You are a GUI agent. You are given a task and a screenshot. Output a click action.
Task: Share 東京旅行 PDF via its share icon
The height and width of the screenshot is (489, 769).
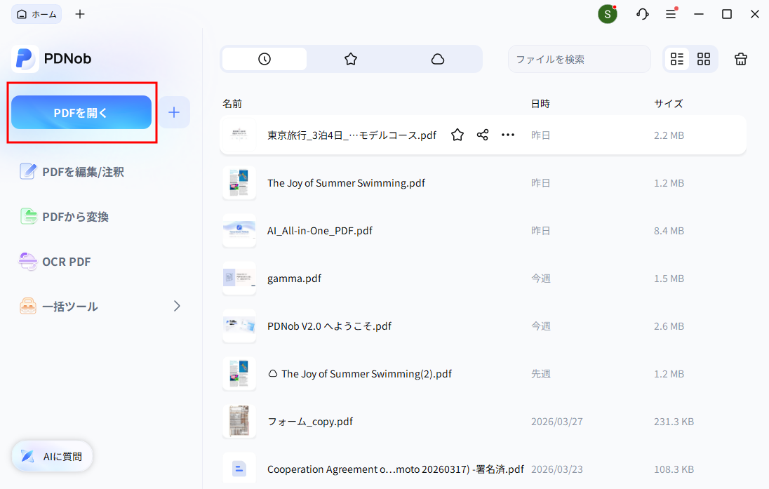coord(482,135)
